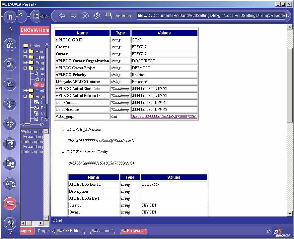Click the Date Modified name cell
The width and height of the screenshot is (294, 239).
pyautogui.click(x=82, y=110)
